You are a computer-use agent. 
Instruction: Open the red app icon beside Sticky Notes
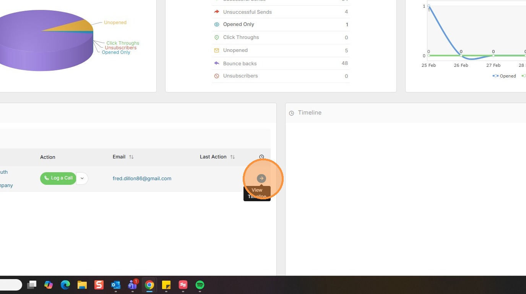(183, 285)
